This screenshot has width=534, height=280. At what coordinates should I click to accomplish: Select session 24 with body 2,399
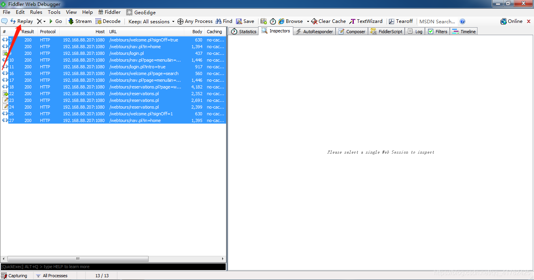(x=113, y=107)
